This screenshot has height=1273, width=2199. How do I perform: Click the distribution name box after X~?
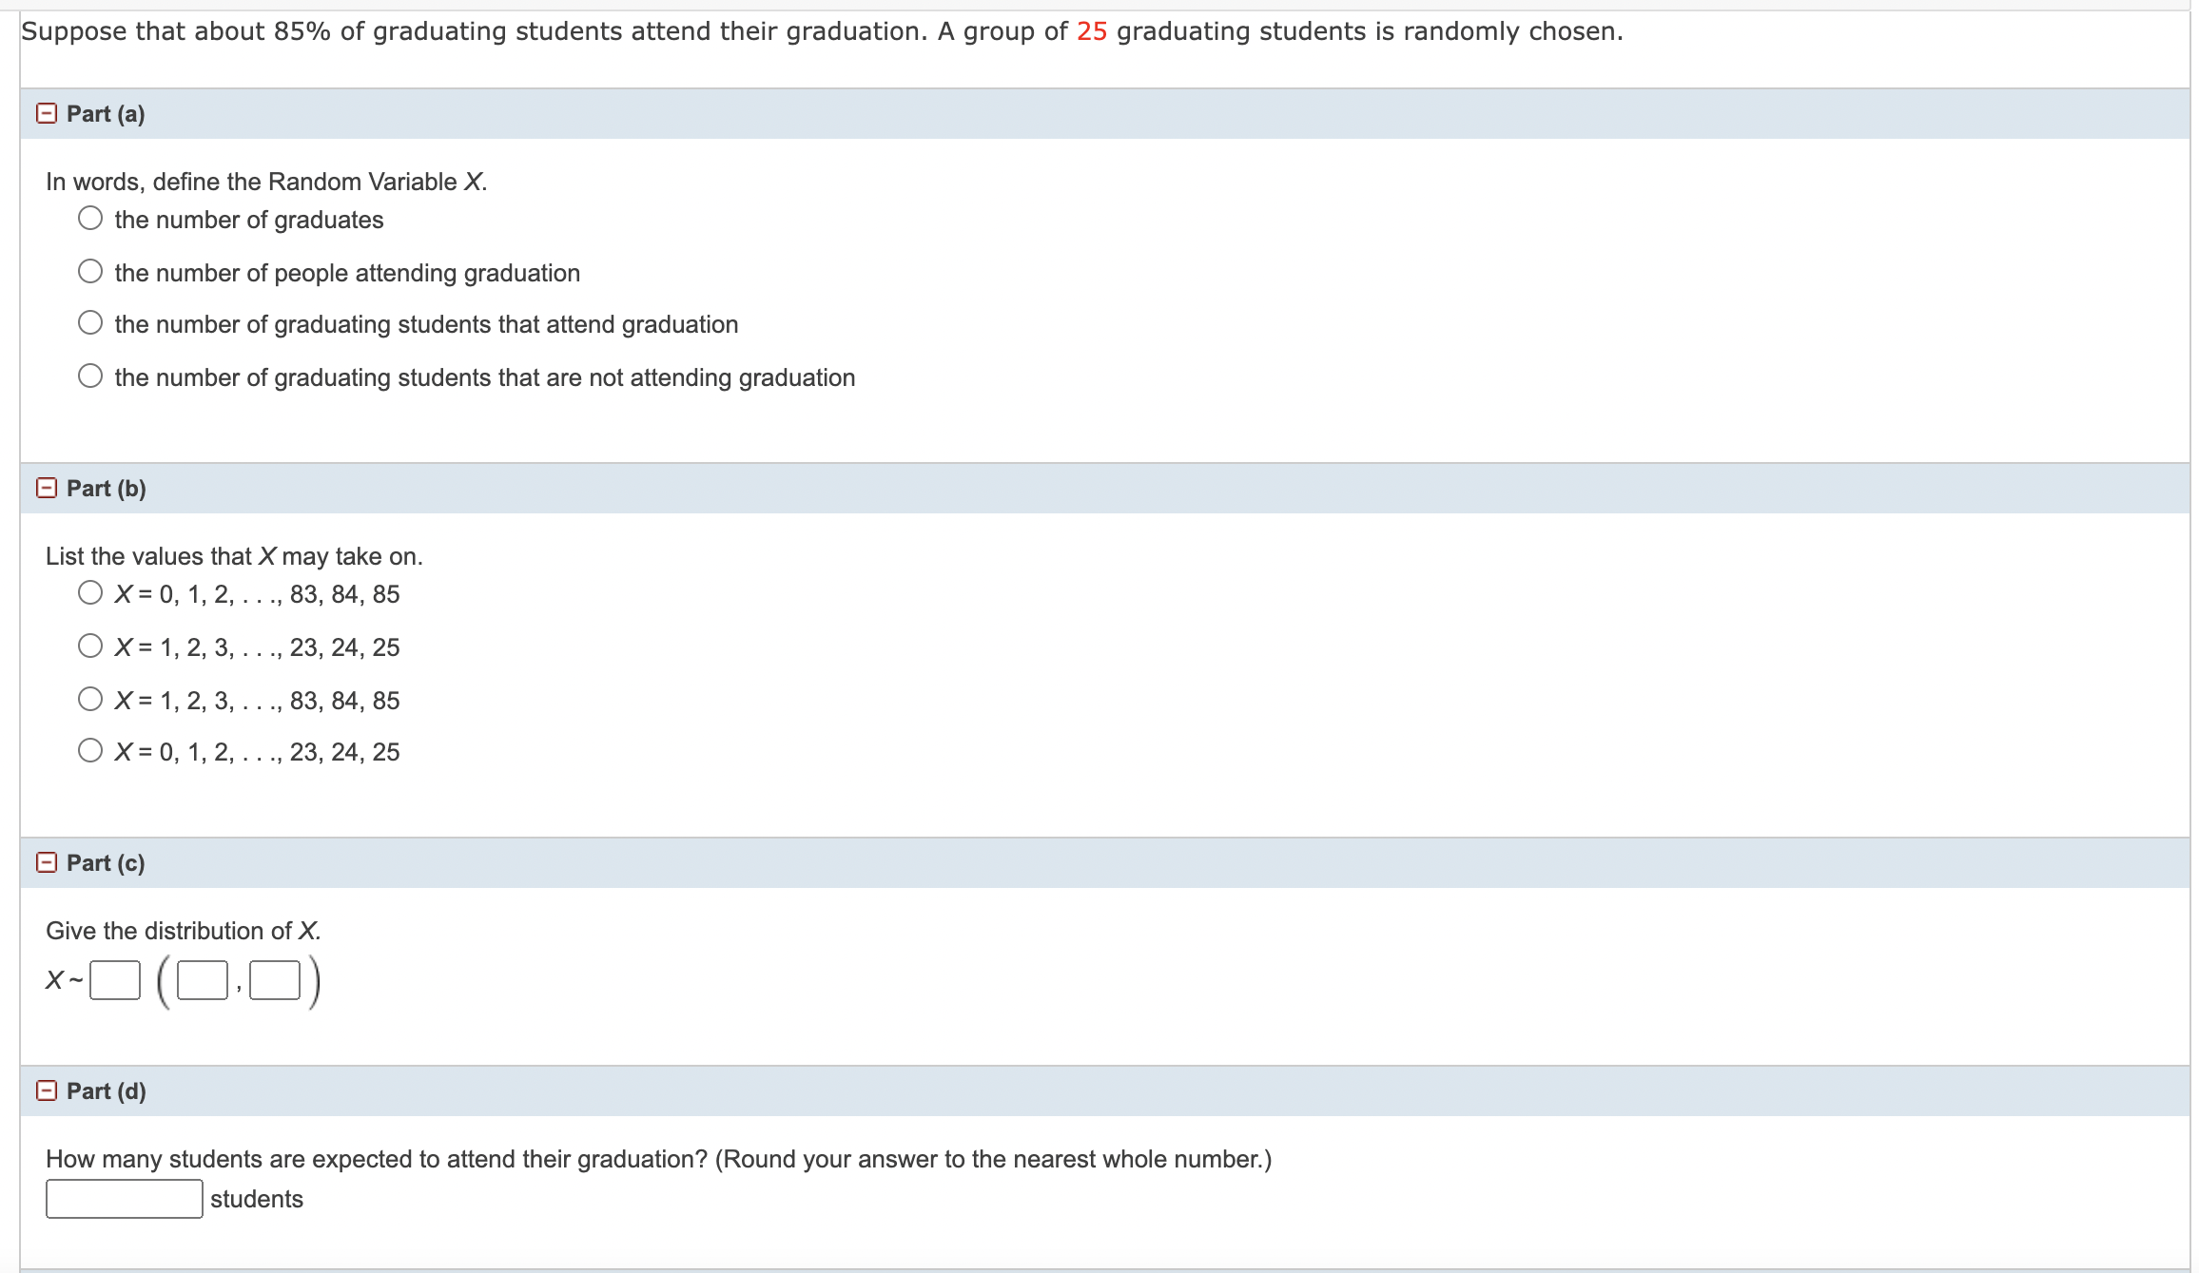[114, 981]
